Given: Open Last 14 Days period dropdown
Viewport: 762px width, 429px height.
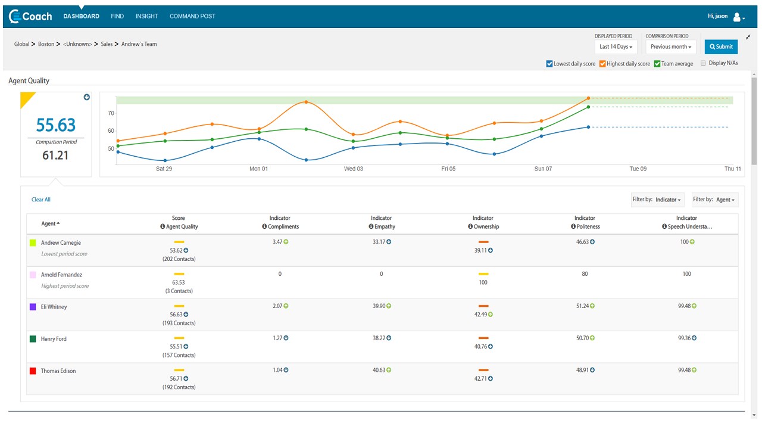Looking at the screenshot, I should click(616, 47).
